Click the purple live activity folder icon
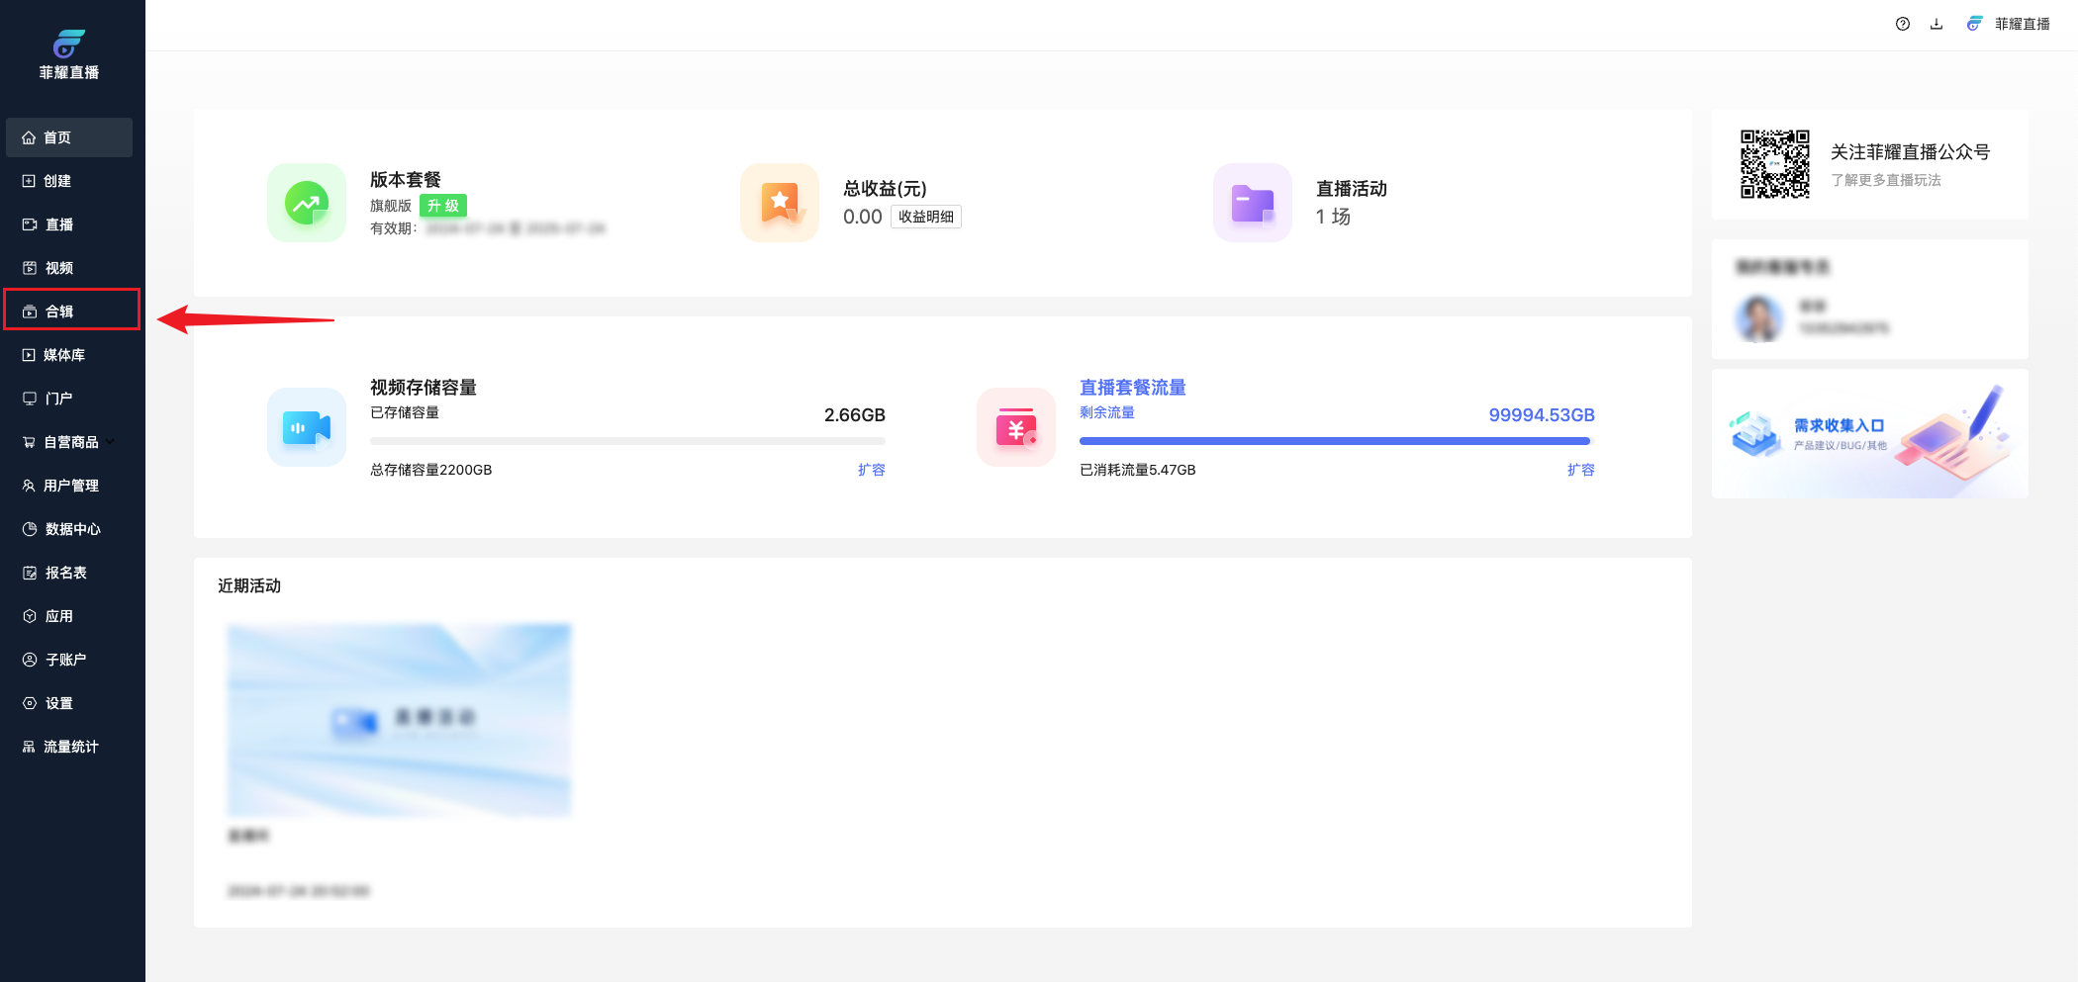 click(1253, 203)
